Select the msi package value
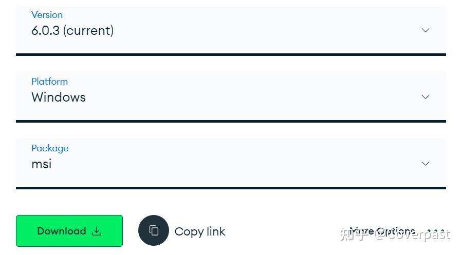This screenshot has width=462, height=255. 42,164
